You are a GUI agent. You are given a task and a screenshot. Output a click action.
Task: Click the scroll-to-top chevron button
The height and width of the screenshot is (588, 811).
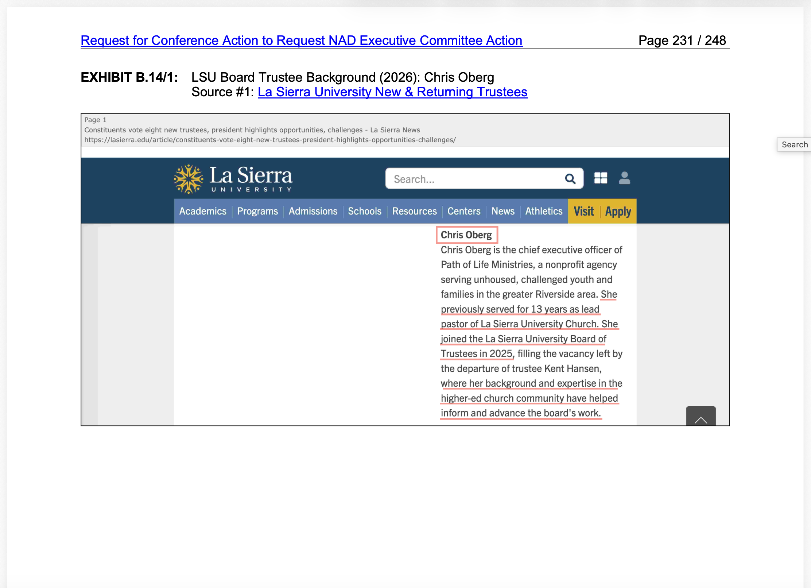pyautogui.click(x=701, y=416)
